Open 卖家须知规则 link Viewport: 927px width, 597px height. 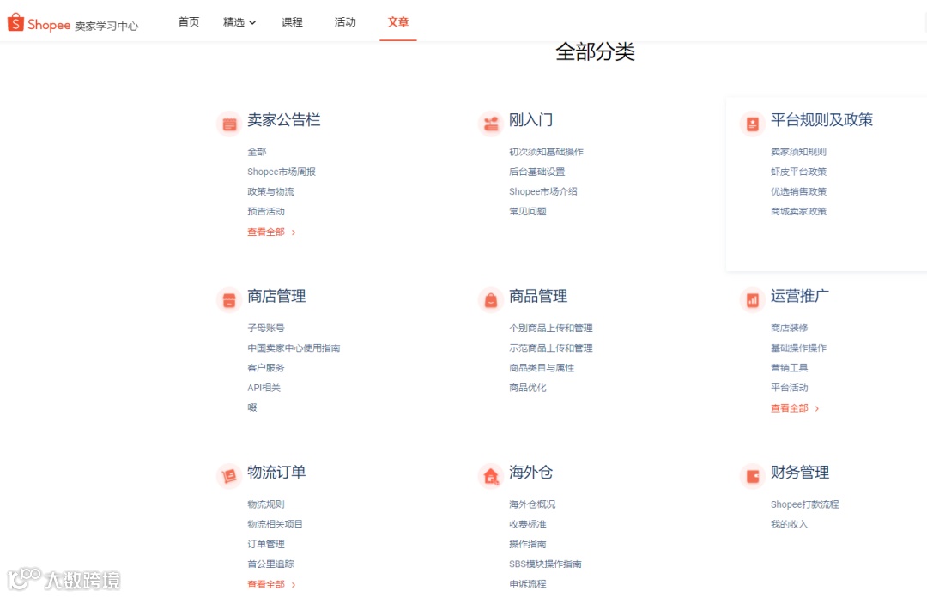coord(798,152)
